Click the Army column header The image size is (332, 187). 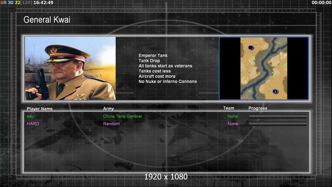108,109
